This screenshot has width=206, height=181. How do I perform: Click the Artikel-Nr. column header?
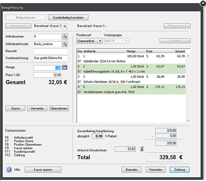(105, 51)
